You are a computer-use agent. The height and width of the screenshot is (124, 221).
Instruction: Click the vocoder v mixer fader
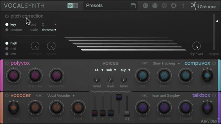coord(103,113)
